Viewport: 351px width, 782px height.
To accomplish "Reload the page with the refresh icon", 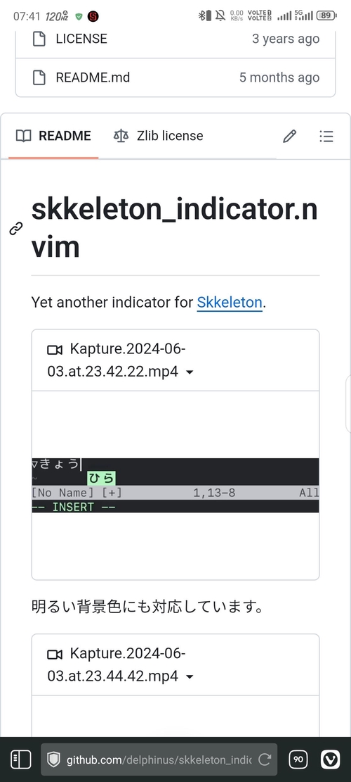I will point(265,759).
